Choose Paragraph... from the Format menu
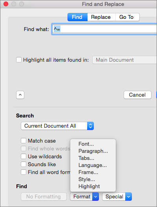 (x=93, y=151)
